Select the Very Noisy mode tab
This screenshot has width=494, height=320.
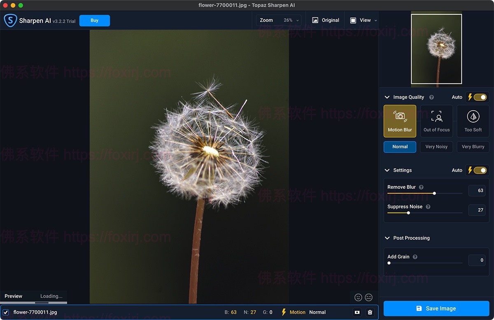[x=436, y=147]
